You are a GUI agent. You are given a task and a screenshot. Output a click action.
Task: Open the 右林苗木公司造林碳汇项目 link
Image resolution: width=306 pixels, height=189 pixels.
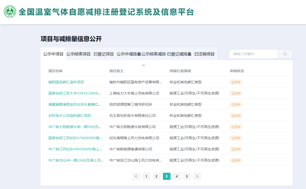(69, 116)
